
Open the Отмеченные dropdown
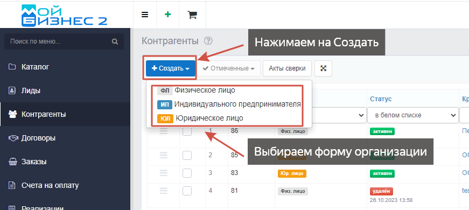[228, 68]
